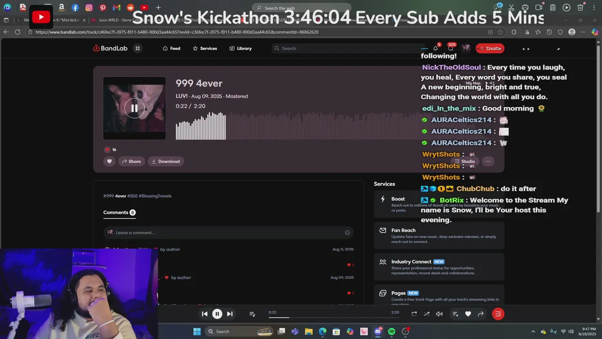The image size is (602, 339).
Task: Open the Pages service card
Action: 439,296
